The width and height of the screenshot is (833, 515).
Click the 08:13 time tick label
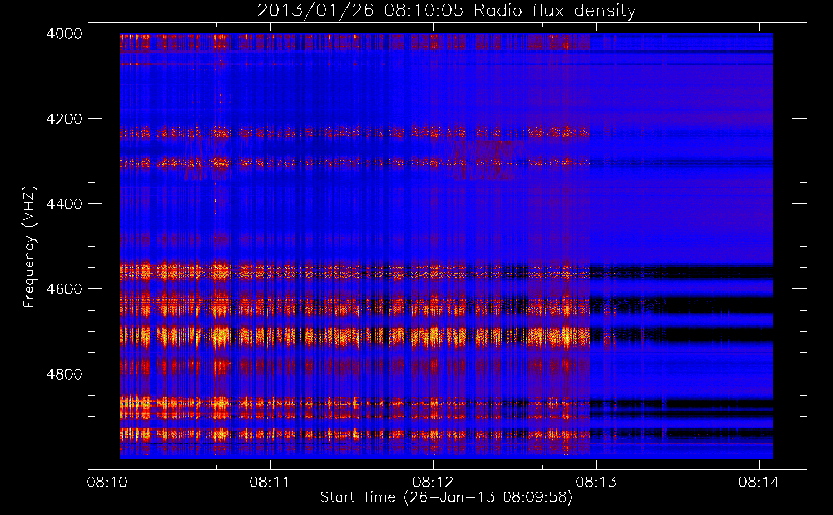click(596, 483)
